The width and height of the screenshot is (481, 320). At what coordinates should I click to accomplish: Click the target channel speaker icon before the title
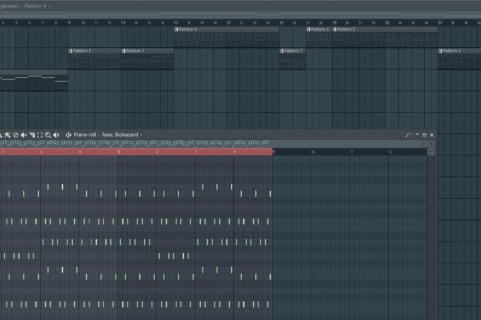pos(68,135)
